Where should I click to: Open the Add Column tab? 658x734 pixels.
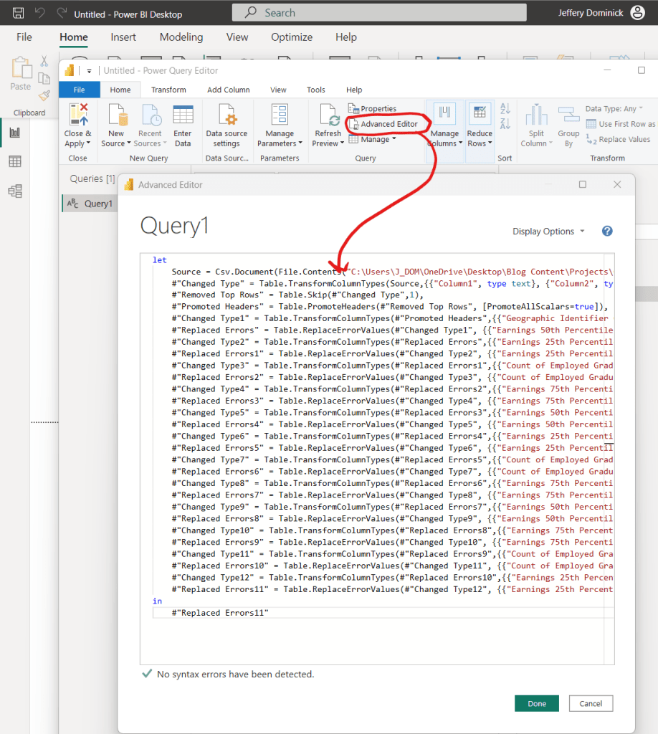tap(229, 90)
